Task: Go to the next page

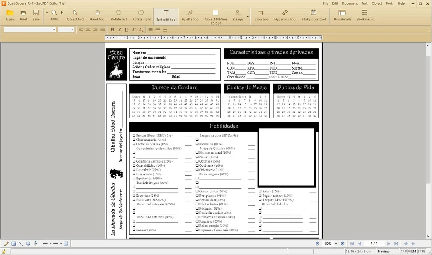Action: coord(389,244)
